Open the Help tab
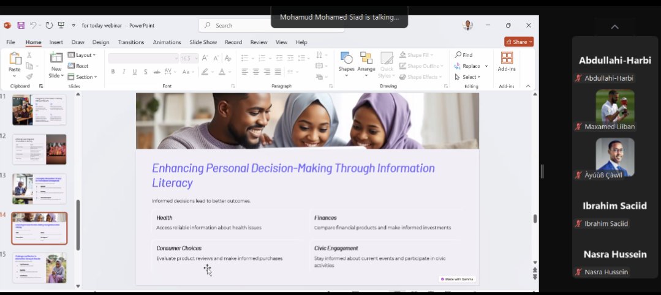This screenshot has width=661, height=295. tap(301, 42)
